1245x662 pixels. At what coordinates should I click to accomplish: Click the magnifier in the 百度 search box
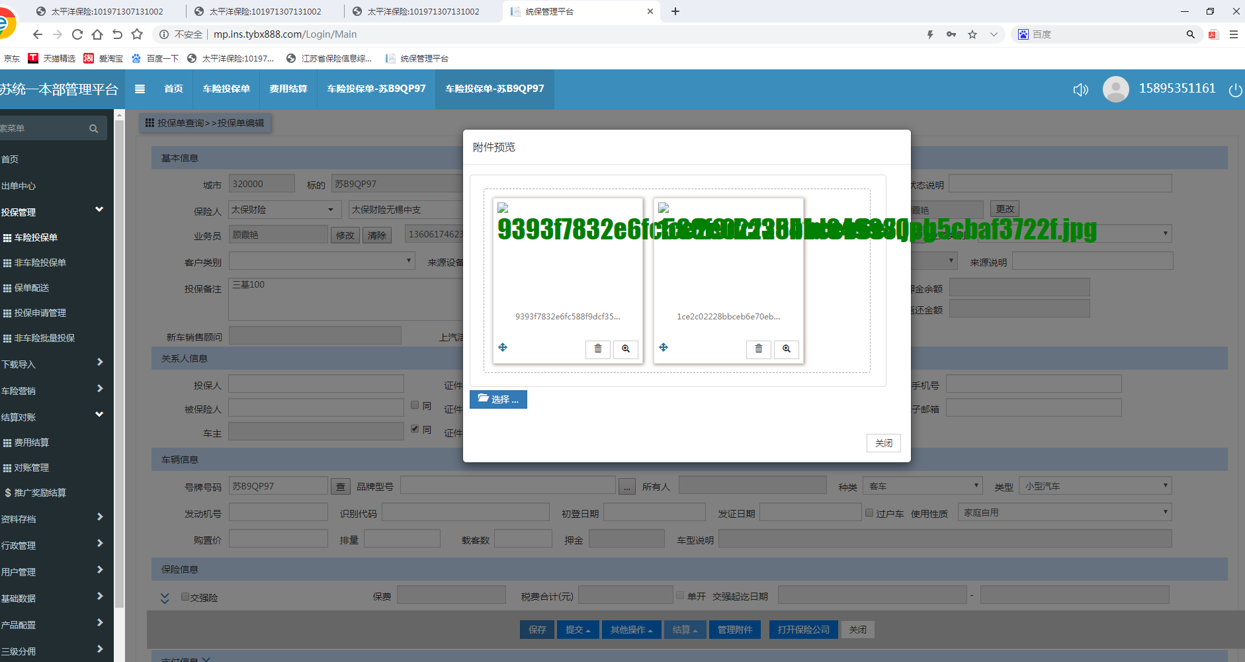click(1191, 34)
